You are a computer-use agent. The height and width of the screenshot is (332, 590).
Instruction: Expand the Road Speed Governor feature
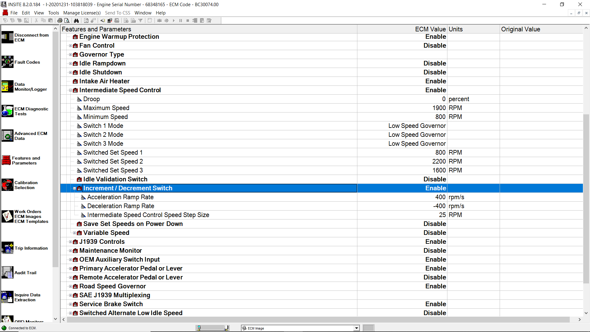(70, 287)
